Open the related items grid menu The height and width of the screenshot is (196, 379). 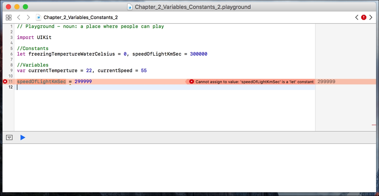(8, 18)
